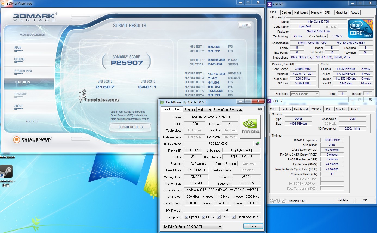Open About tab in top CPU-Z window

(x=355, y=12)
